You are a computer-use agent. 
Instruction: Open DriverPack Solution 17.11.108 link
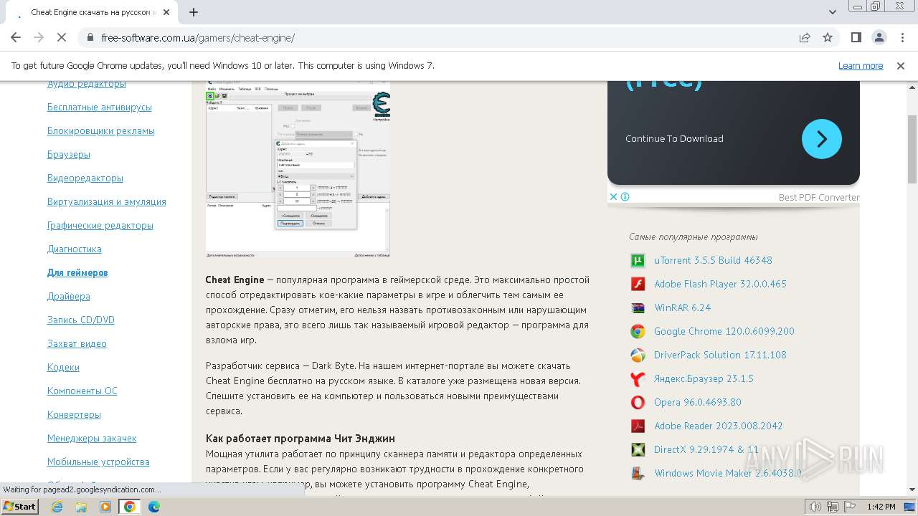tap(720, 355)
